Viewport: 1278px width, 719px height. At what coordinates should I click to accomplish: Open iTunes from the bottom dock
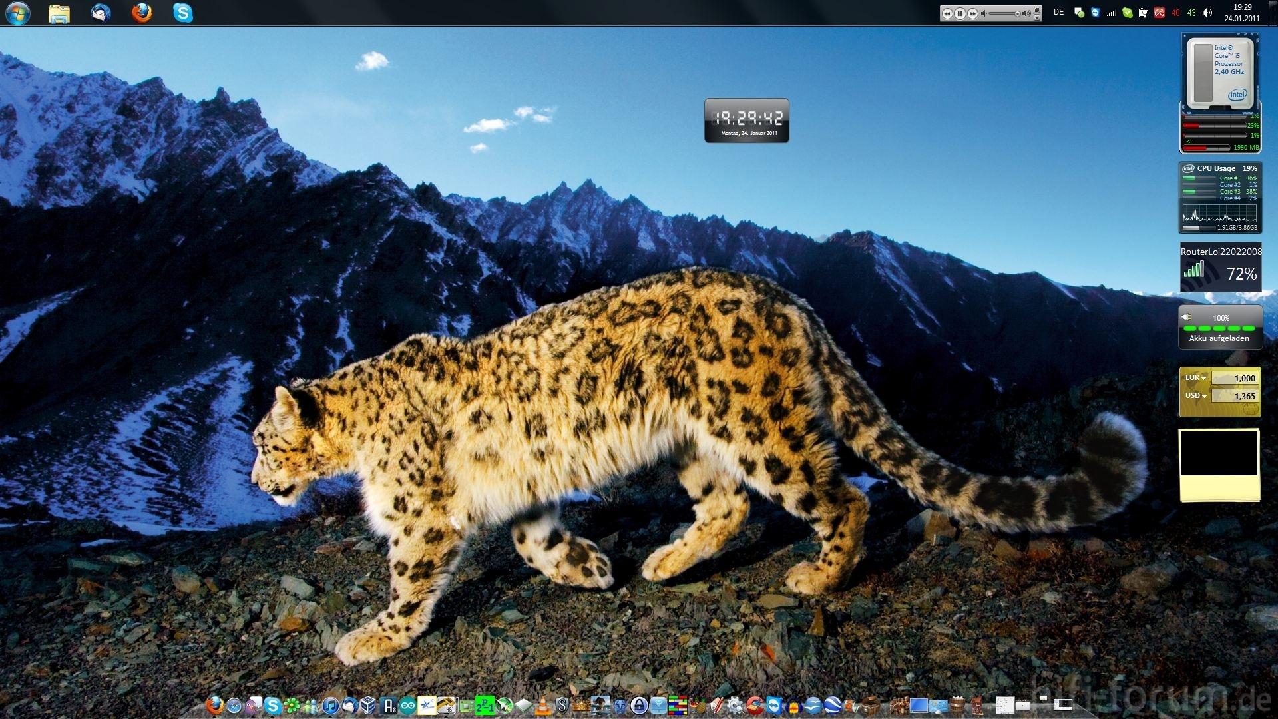pyautogui.click(x=330, y=706)
